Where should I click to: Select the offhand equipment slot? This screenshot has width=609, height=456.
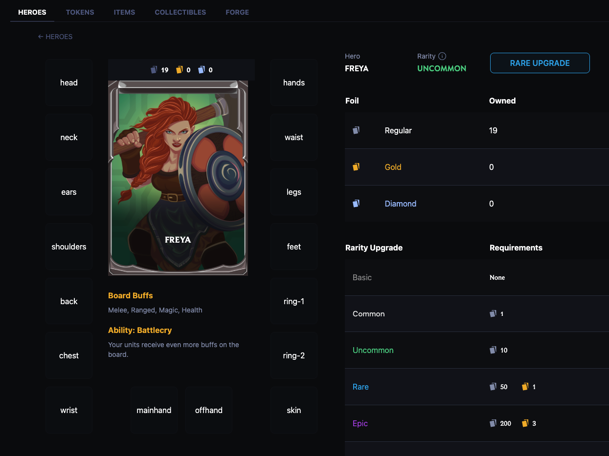coord(209,410)
